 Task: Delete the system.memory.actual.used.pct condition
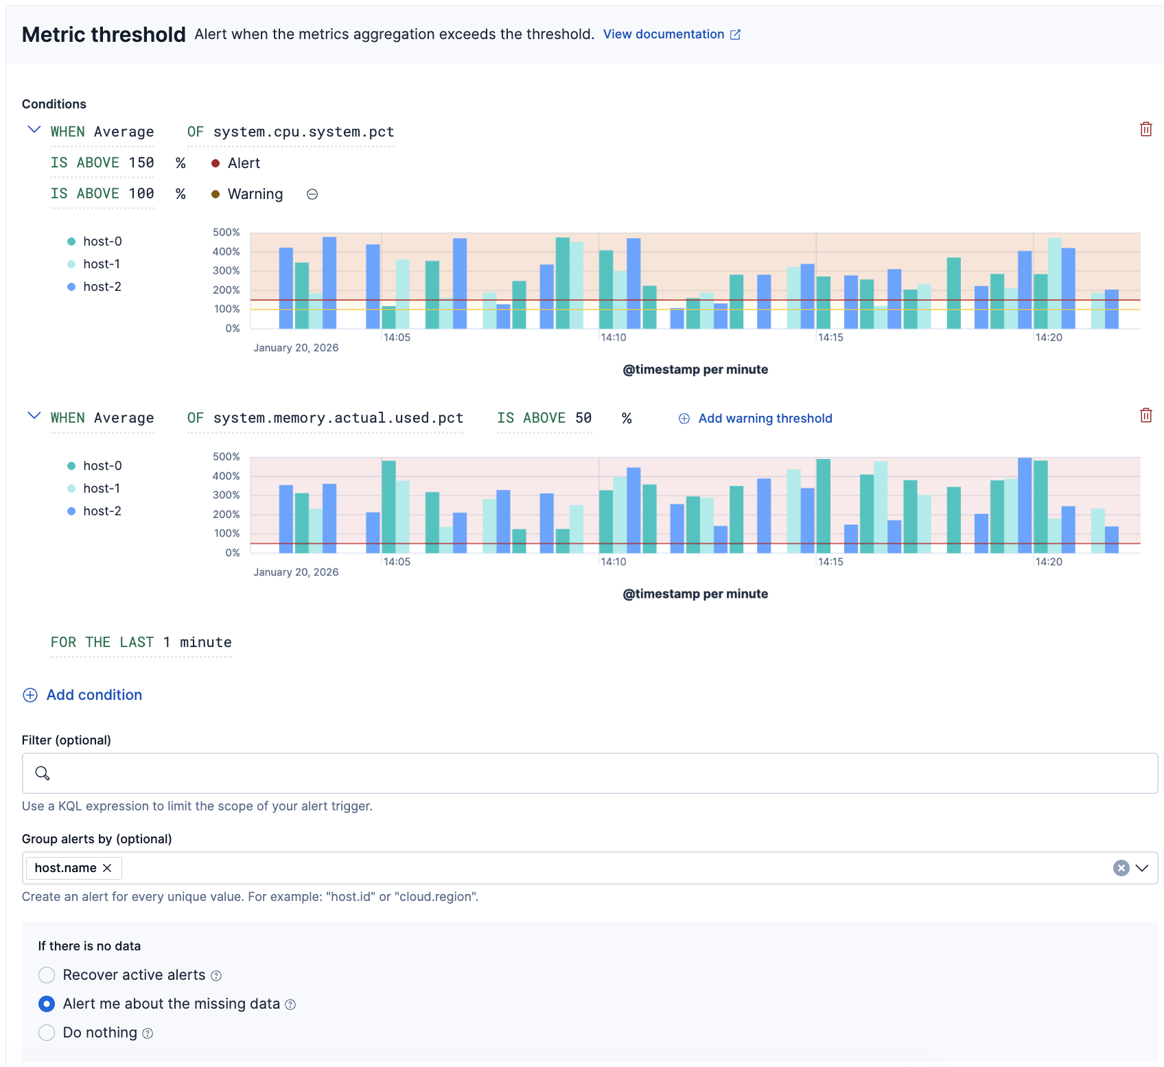click(1145, 415)
